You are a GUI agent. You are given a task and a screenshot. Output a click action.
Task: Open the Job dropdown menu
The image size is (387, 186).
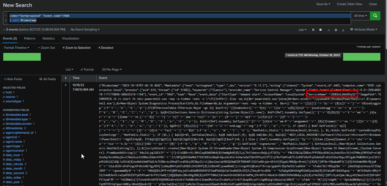point(302,30)
